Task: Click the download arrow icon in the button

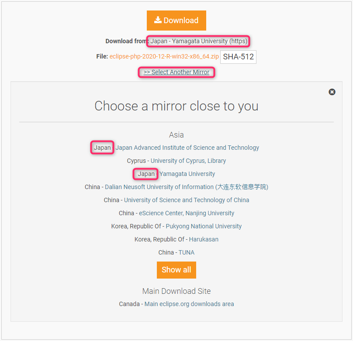Action: [x=158, y=20]
